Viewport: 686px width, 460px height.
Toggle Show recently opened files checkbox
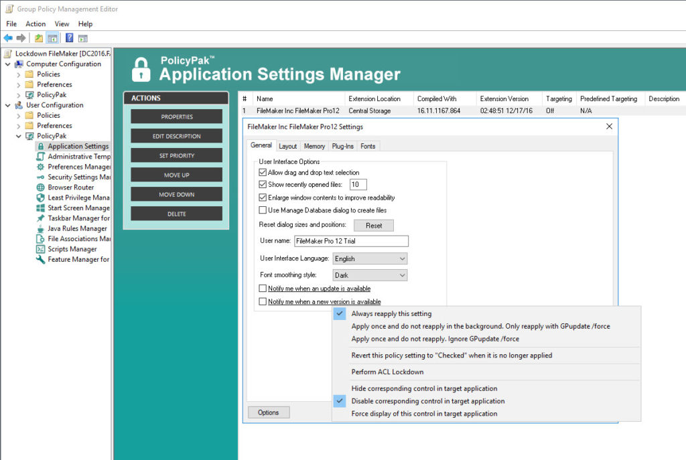263,185
